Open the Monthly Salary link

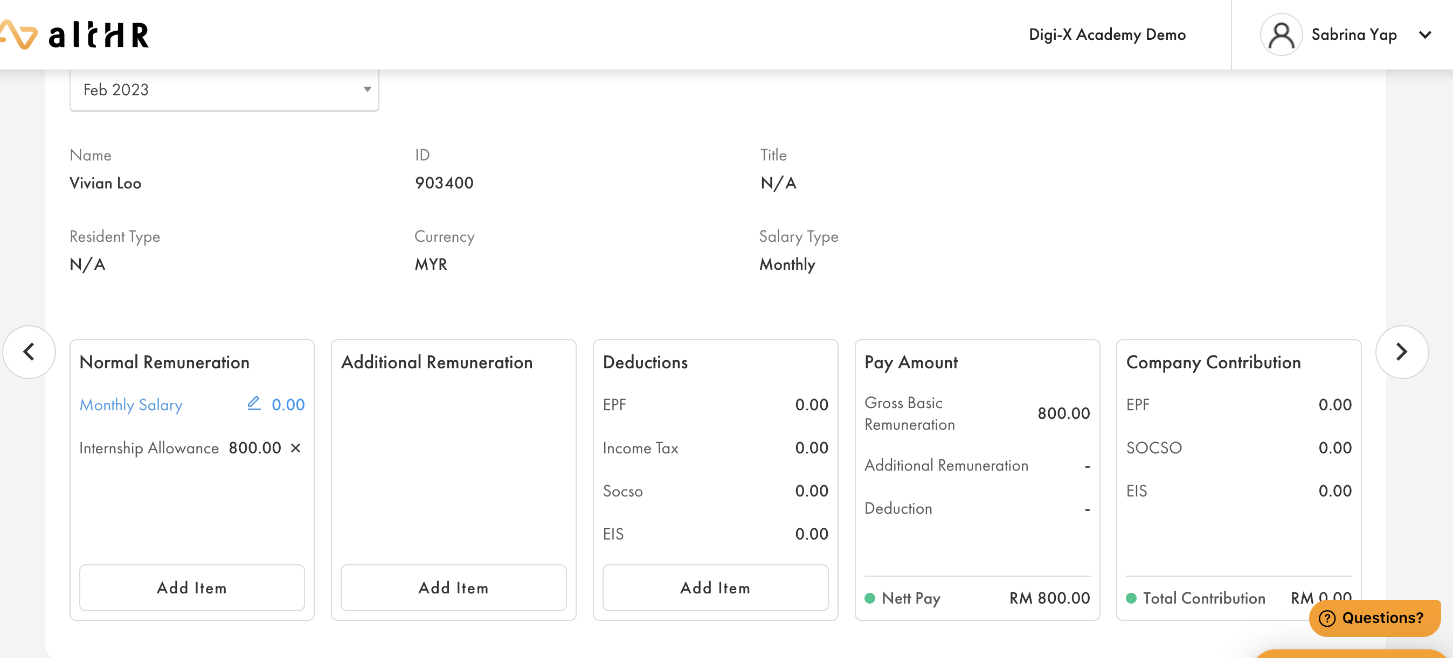[131, 405]
